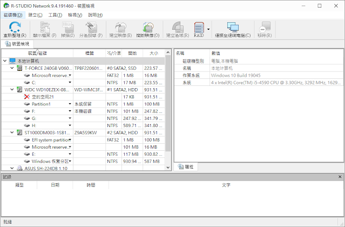345x227 pixels.
Task: Collapse the ST1000DM003 drive node
Action: pyautogui.click(x=12, y=132)
